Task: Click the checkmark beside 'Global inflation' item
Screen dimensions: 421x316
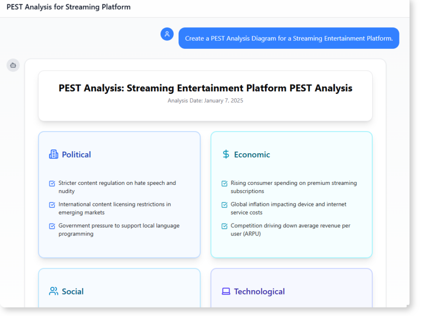Action: 224,204
